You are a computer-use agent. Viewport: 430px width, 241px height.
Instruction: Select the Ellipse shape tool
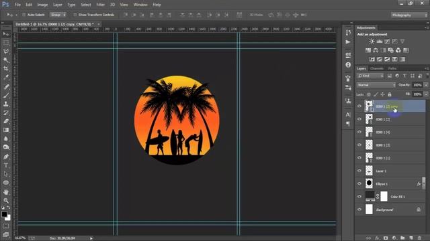6,183
